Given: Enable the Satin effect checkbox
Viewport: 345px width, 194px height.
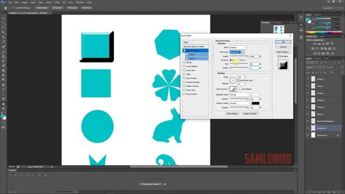Looking at the screenshot, I should point(184,74).
